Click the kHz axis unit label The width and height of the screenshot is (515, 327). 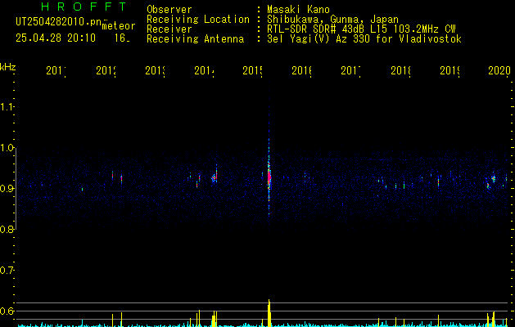click(x=7, y=67)
